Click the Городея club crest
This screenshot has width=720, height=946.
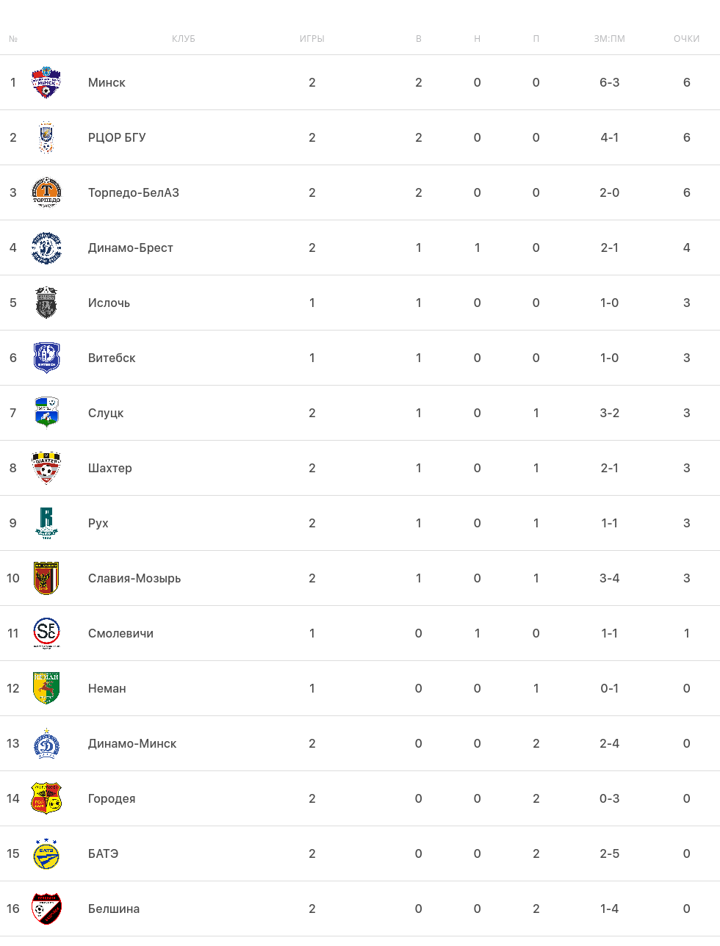[x=46, y=798]
